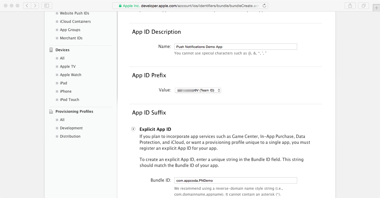Click the Share icon in Safari toolbar
The width and height of the screenshot is (380, 198).
click(x=350, y=5)
